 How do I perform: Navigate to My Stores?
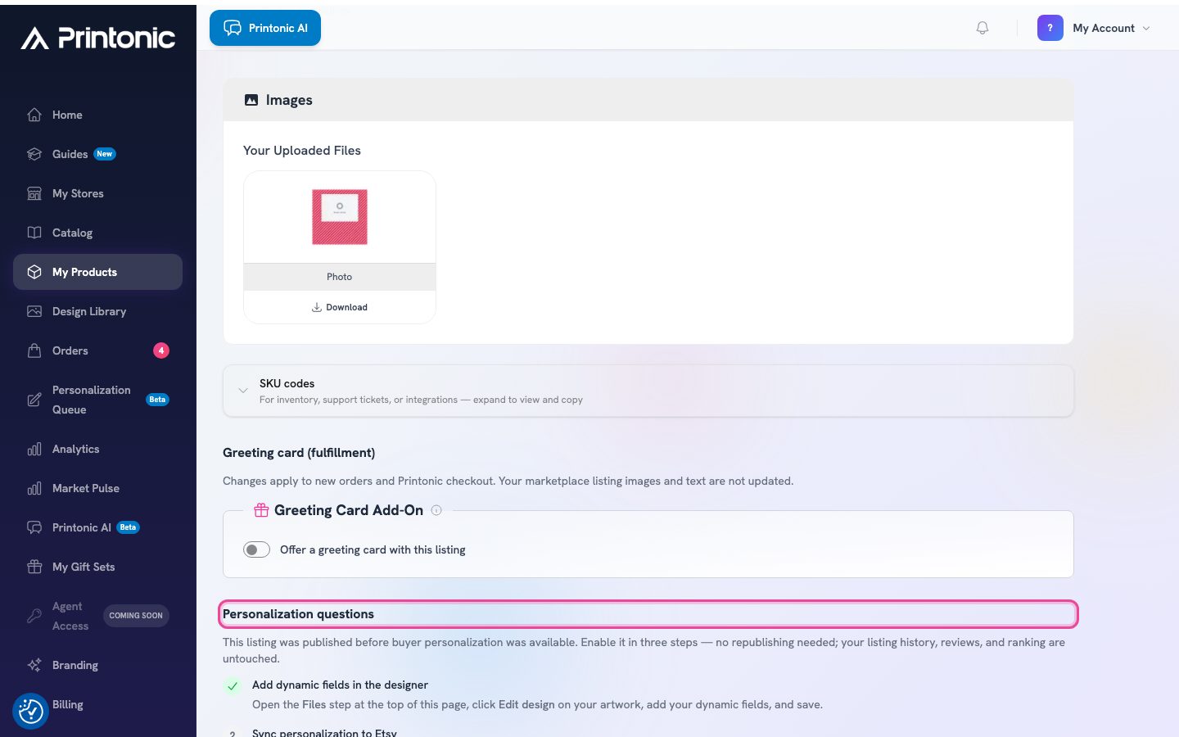click(x=97, y=193)
